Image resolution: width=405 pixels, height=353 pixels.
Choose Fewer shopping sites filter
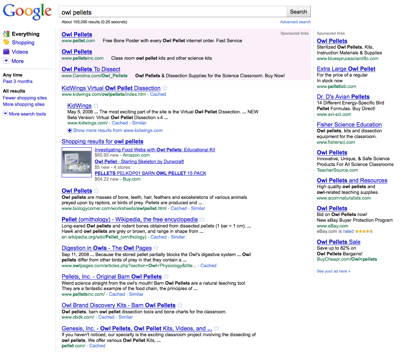point(25,98)
